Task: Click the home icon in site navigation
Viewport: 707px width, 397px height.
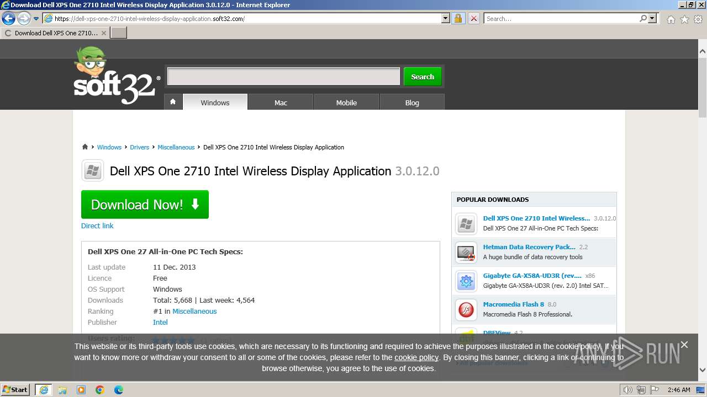Action: click(x=173, y=102)
